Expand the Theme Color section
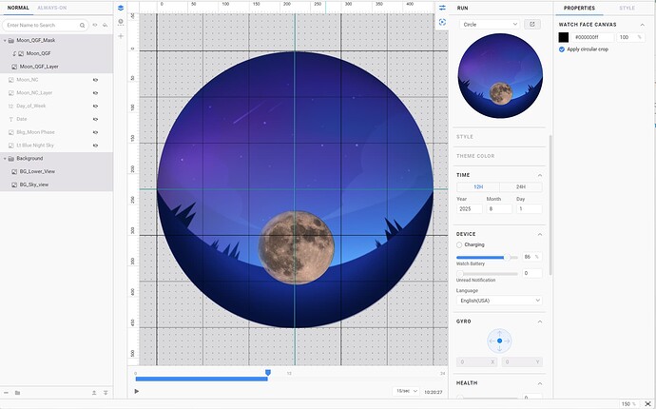Image resolution: width=656 pixels, height=409 pixels. [x=475, y=156]
